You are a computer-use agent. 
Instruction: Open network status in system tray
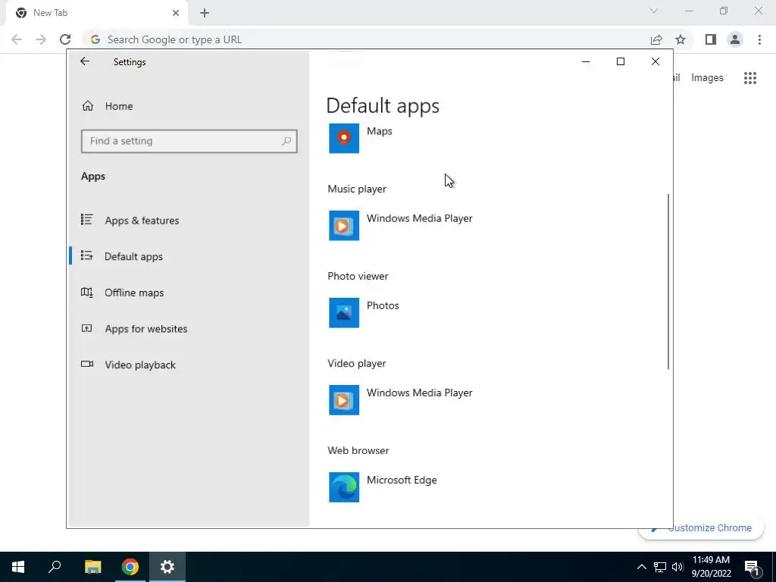point(660,567)
